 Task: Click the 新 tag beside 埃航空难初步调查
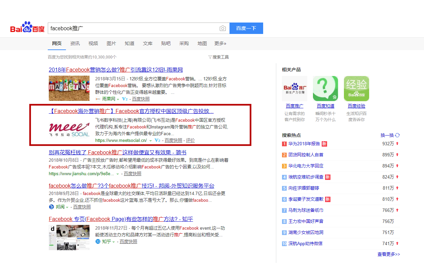[x=328, y=177]
